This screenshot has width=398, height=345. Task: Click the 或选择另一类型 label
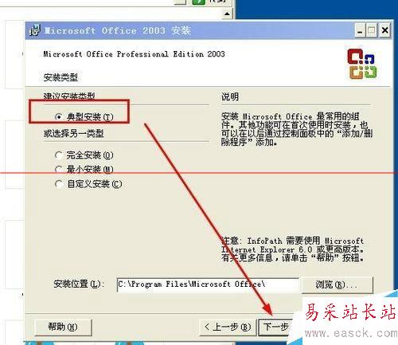tap(73, 133)
